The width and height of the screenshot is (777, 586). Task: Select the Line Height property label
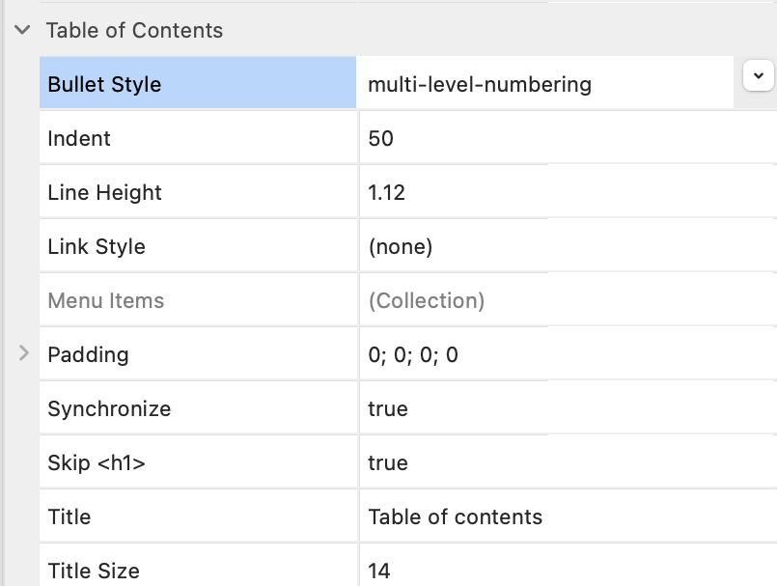coord(104,192)
